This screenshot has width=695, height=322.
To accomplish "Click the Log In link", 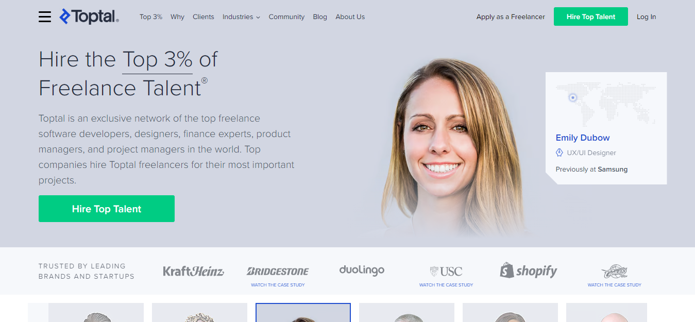I will 646,17.
